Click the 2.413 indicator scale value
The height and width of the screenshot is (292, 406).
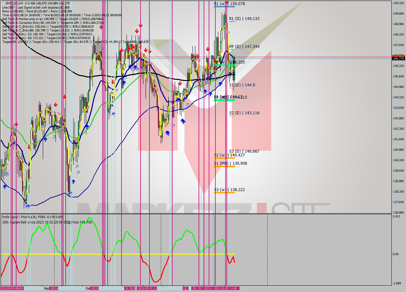click(x=396, y=216)
